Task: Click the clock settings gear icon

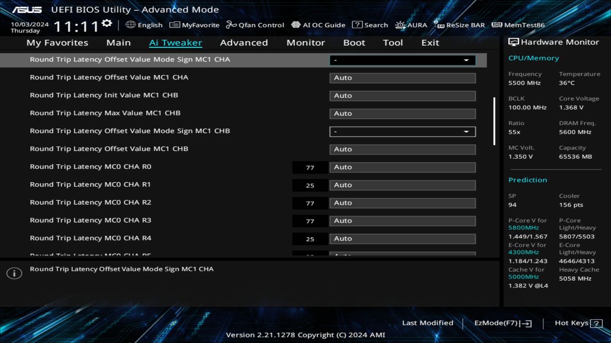Action: click(107, 22)
